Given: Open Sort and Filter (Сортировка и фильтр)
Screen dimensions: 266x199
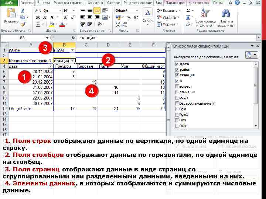Looking at the screenshot, I should coord(205,18).
